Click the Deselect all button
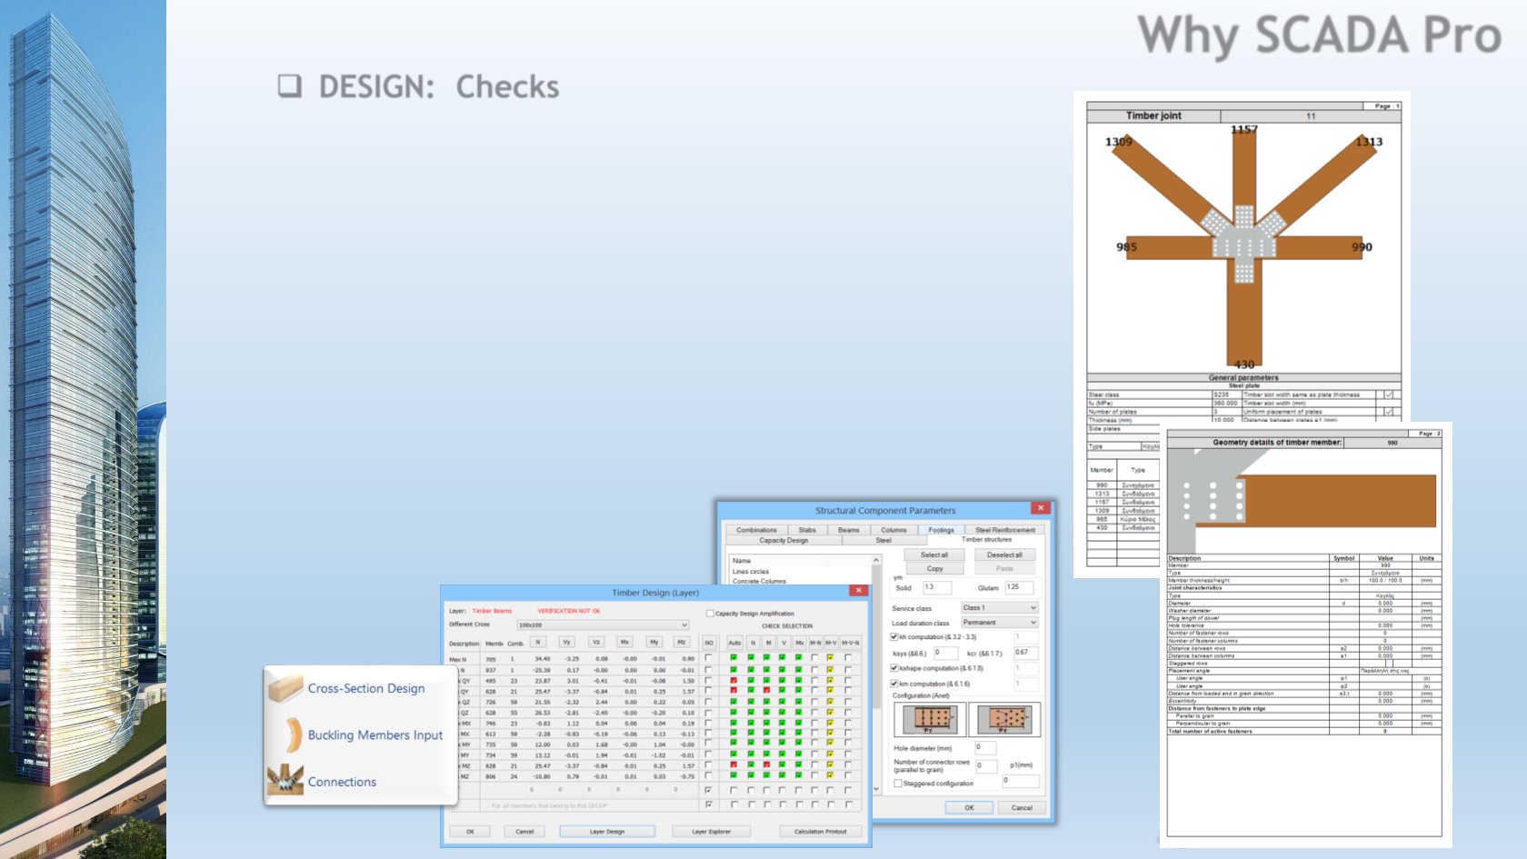This screenshot has width=1527, height=859. (1004, 554)
